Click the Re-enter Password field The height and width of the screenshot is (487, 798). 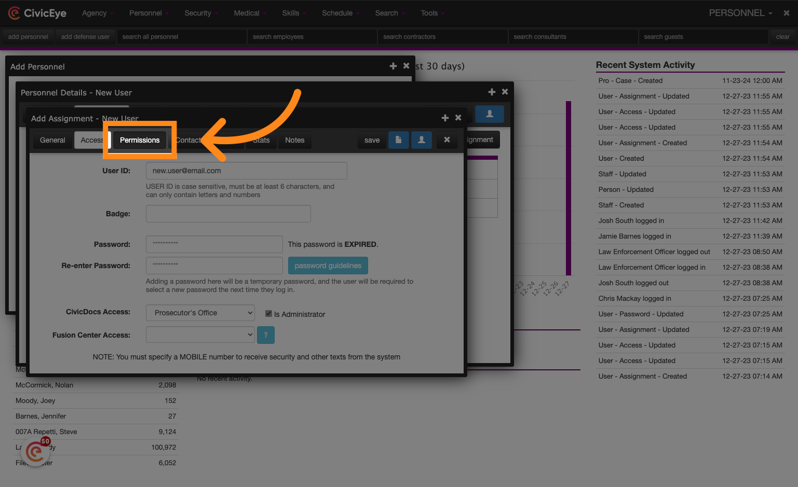tap(214, 266)
